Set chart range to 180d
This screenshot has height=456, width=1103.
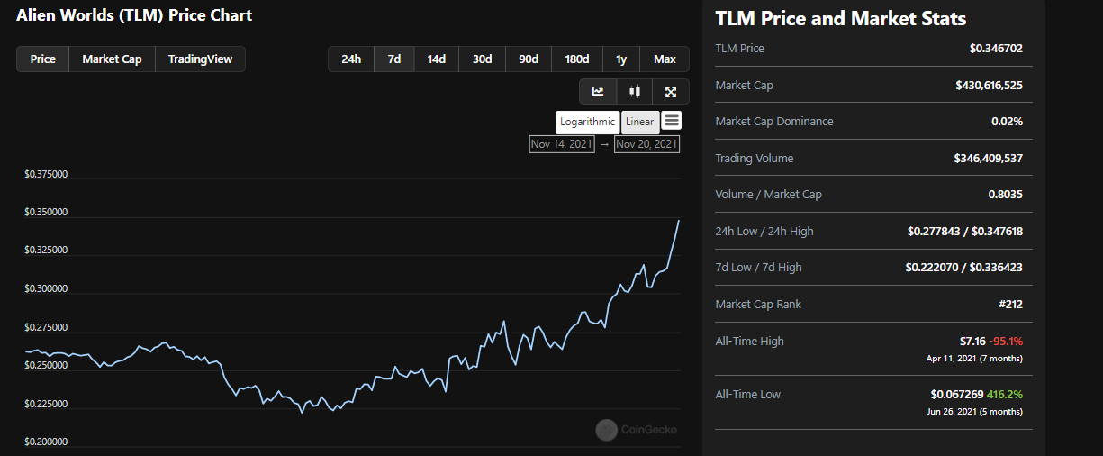pos(577,59)
